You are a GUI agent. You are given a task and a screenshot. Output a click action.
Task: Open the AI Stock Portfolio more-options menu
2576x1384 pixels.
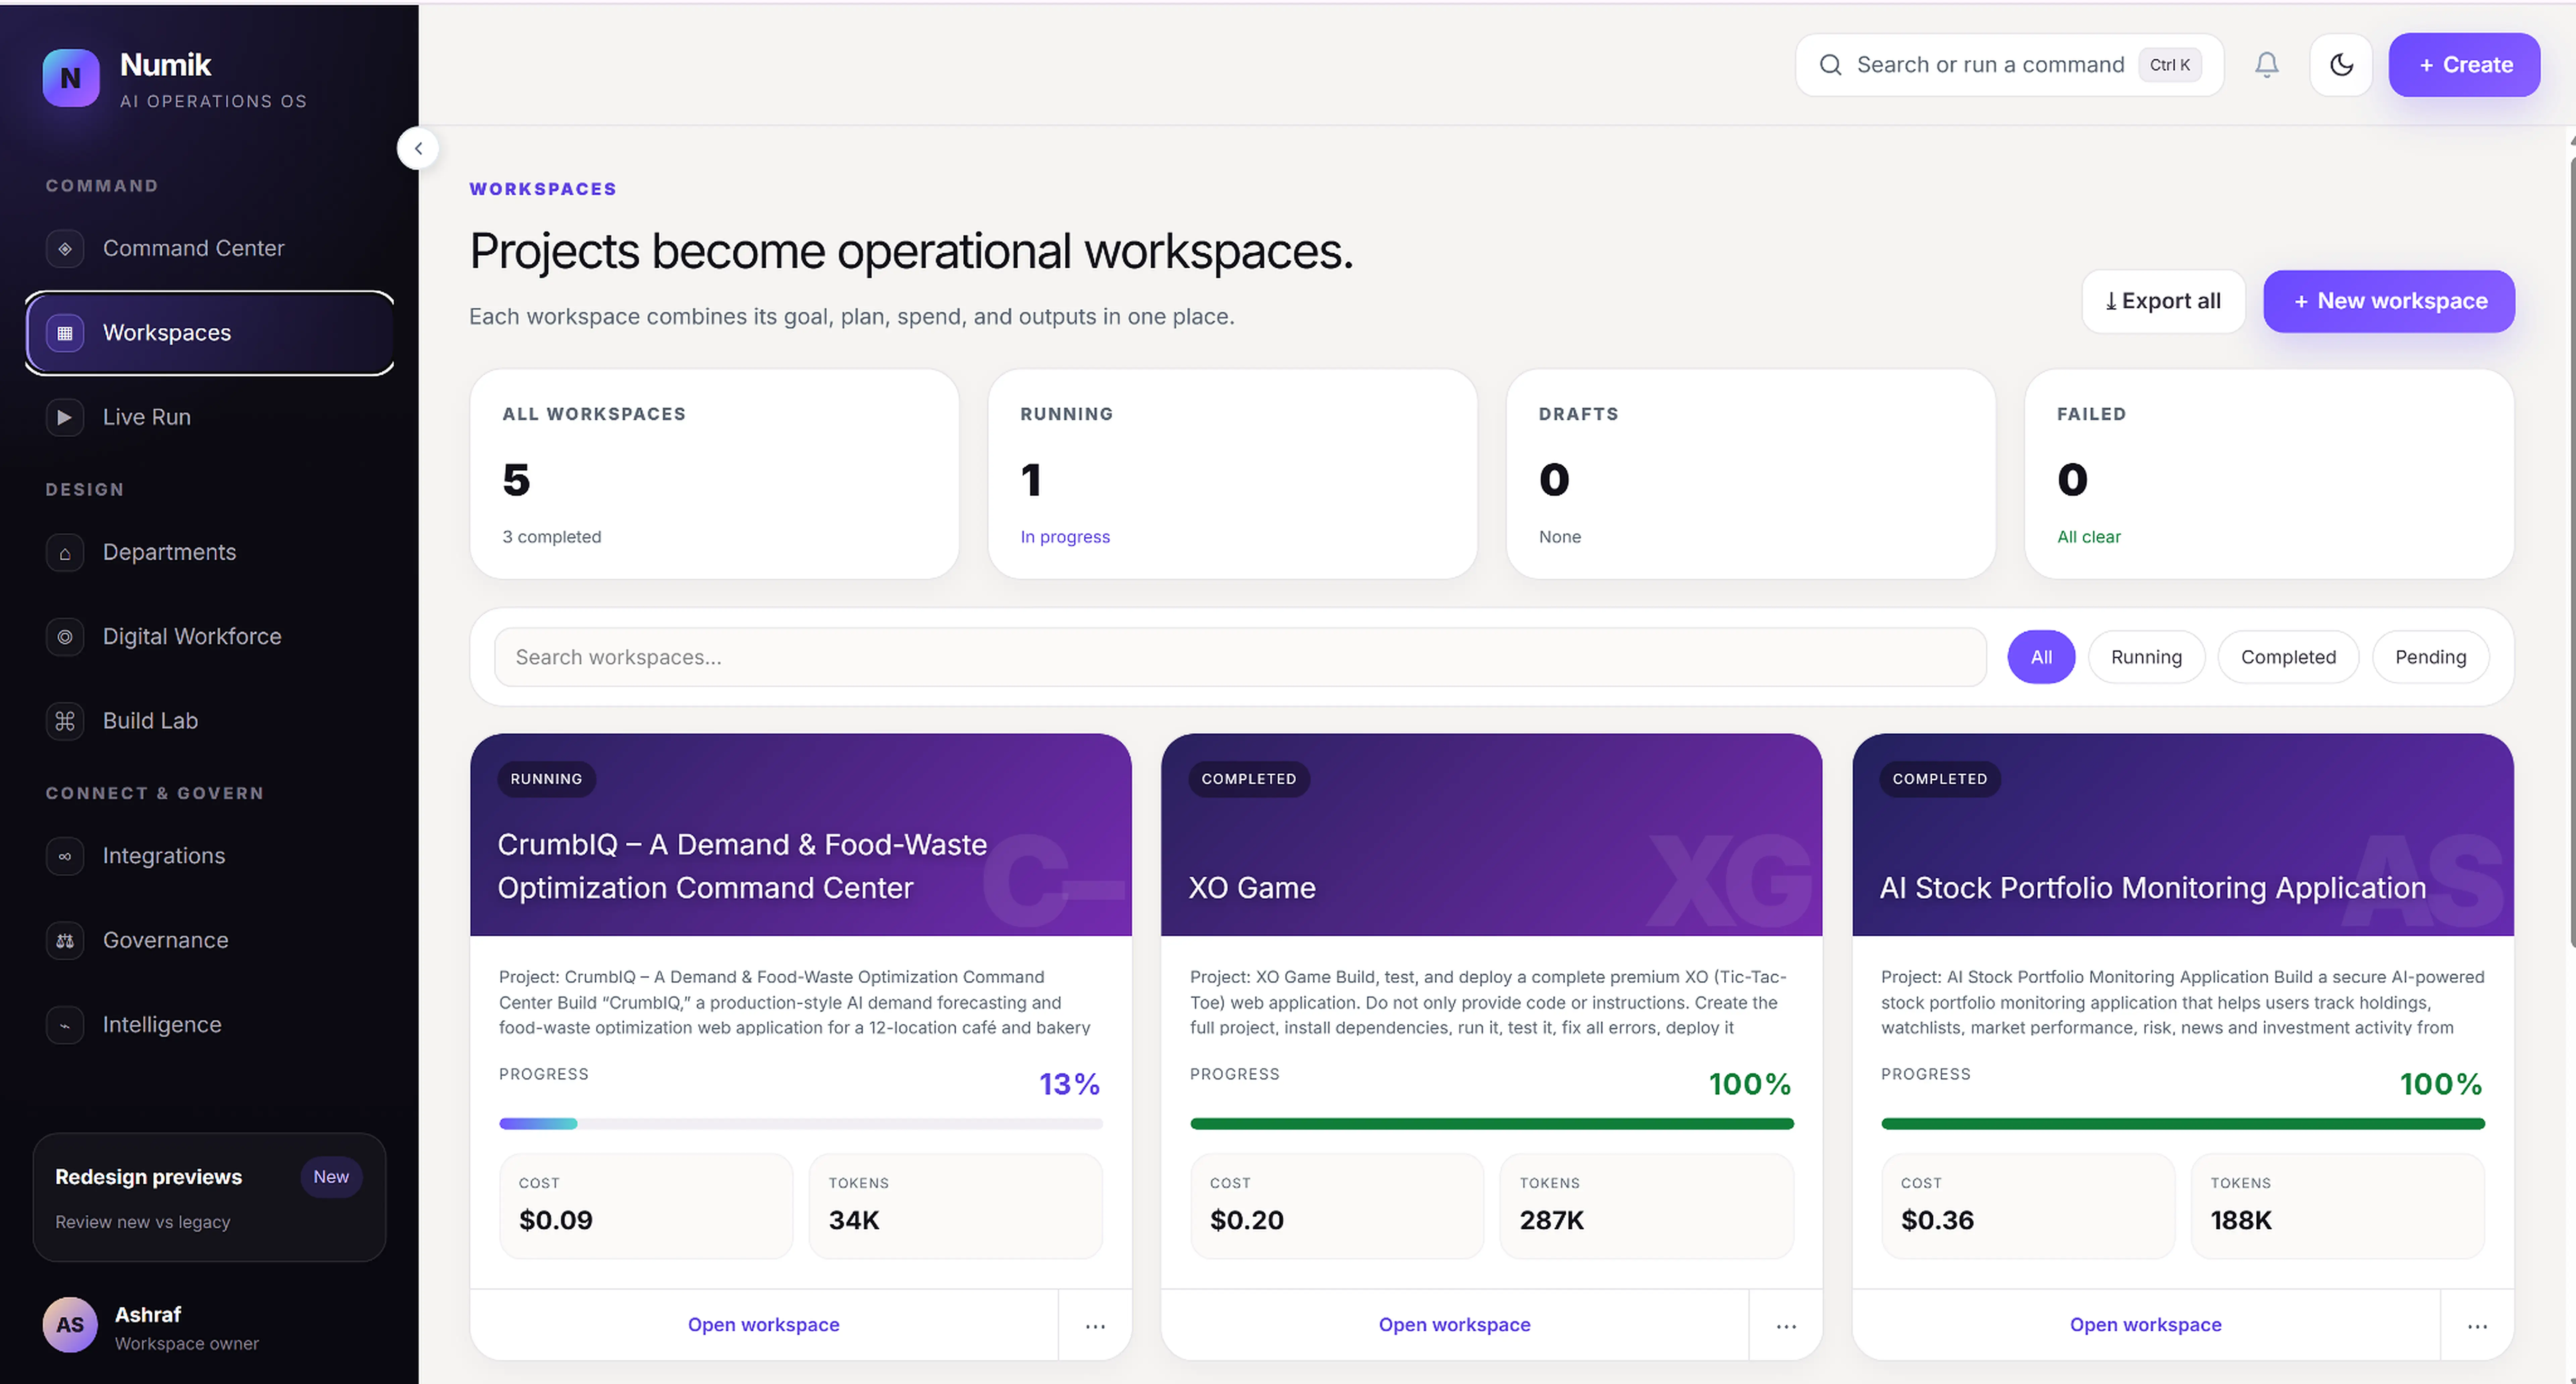point(2477,1325)
